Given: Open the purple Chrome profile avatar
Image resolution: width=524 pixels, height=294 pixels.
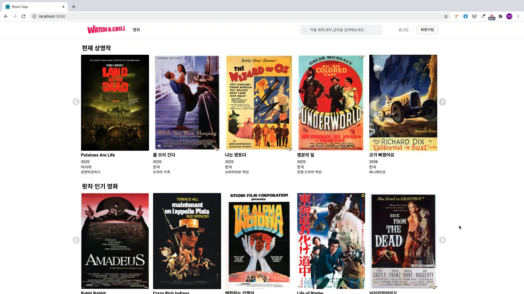Looking at the screenshot, I should pos(509,16).
